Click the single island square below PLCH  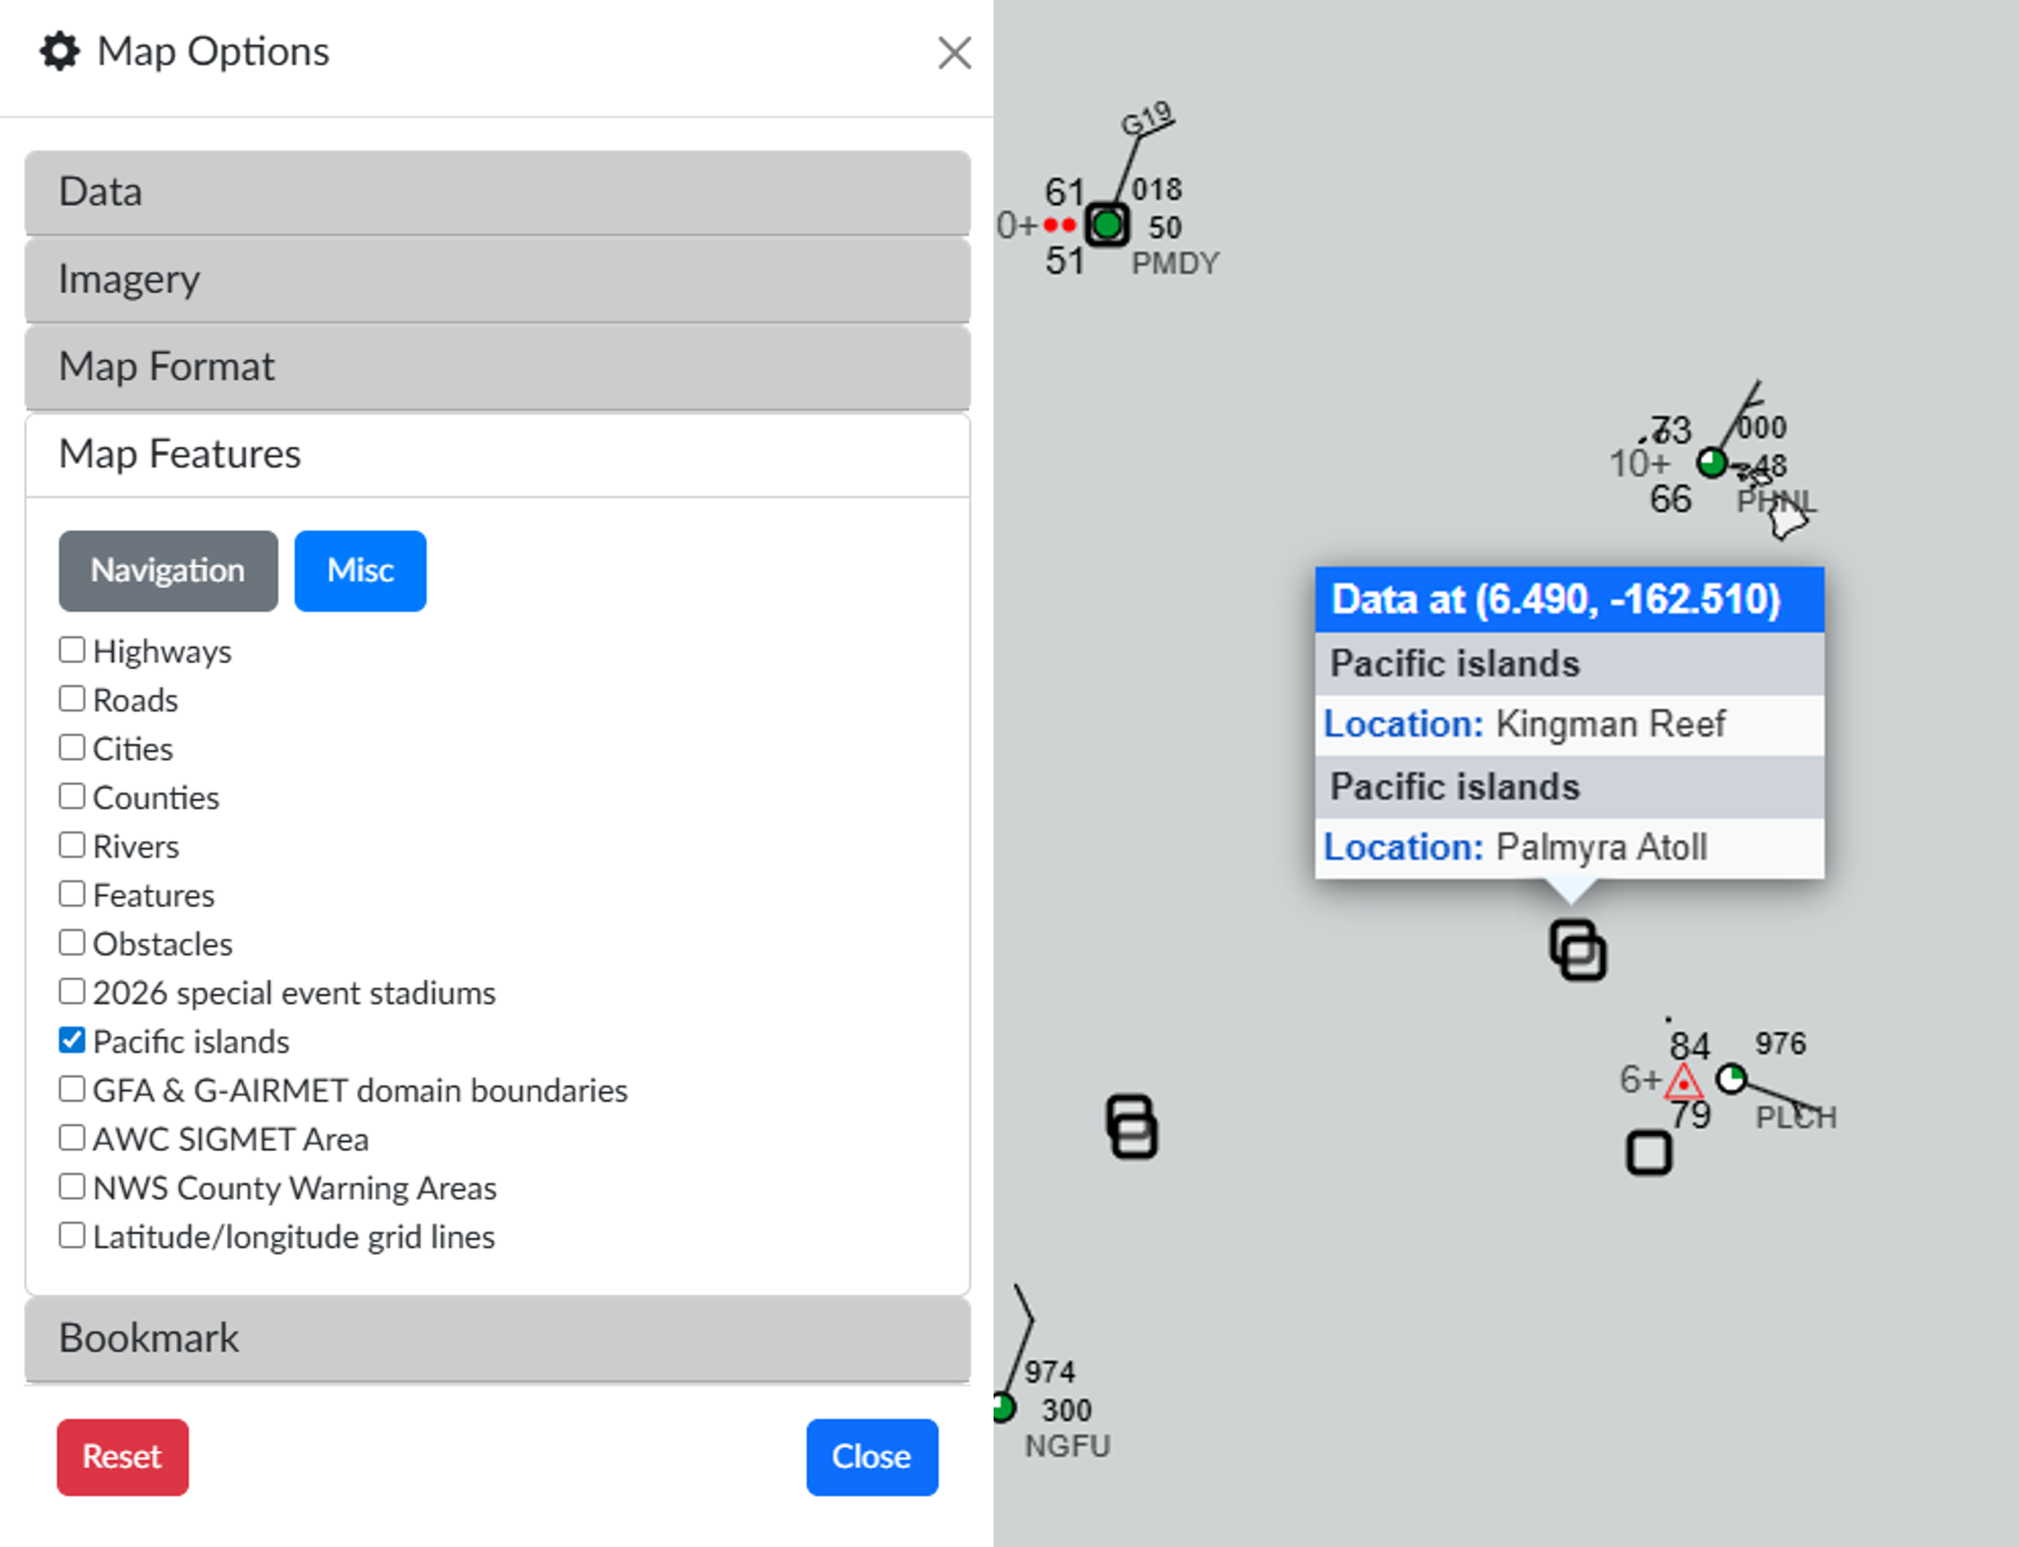[x=1648, y=1153]
